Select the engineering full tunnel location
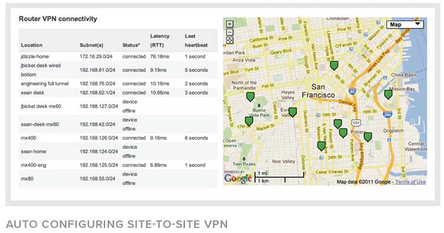 [x=45, y=84]
